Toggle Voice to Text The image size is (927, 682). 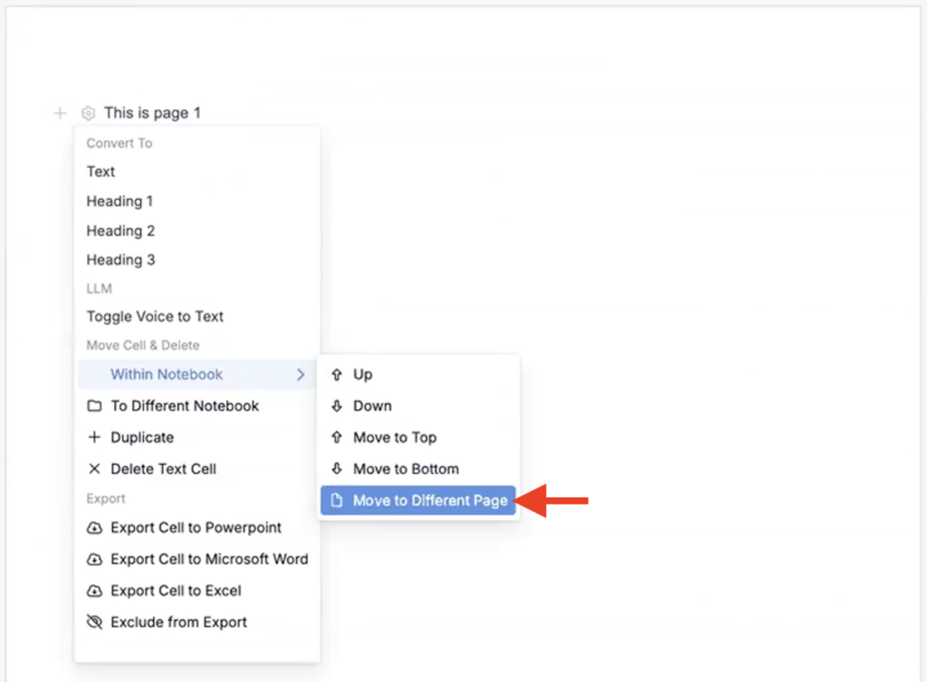(x=155, y=317)
